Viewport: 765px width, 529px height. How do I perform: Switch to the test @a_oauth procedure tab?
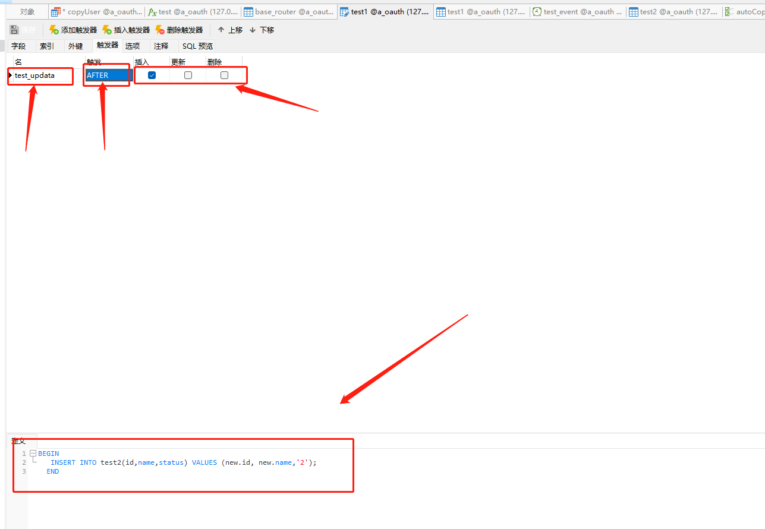pos(193,12)
